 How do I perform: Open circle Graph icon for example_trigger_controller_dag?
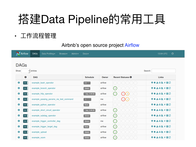pos(155,121)
